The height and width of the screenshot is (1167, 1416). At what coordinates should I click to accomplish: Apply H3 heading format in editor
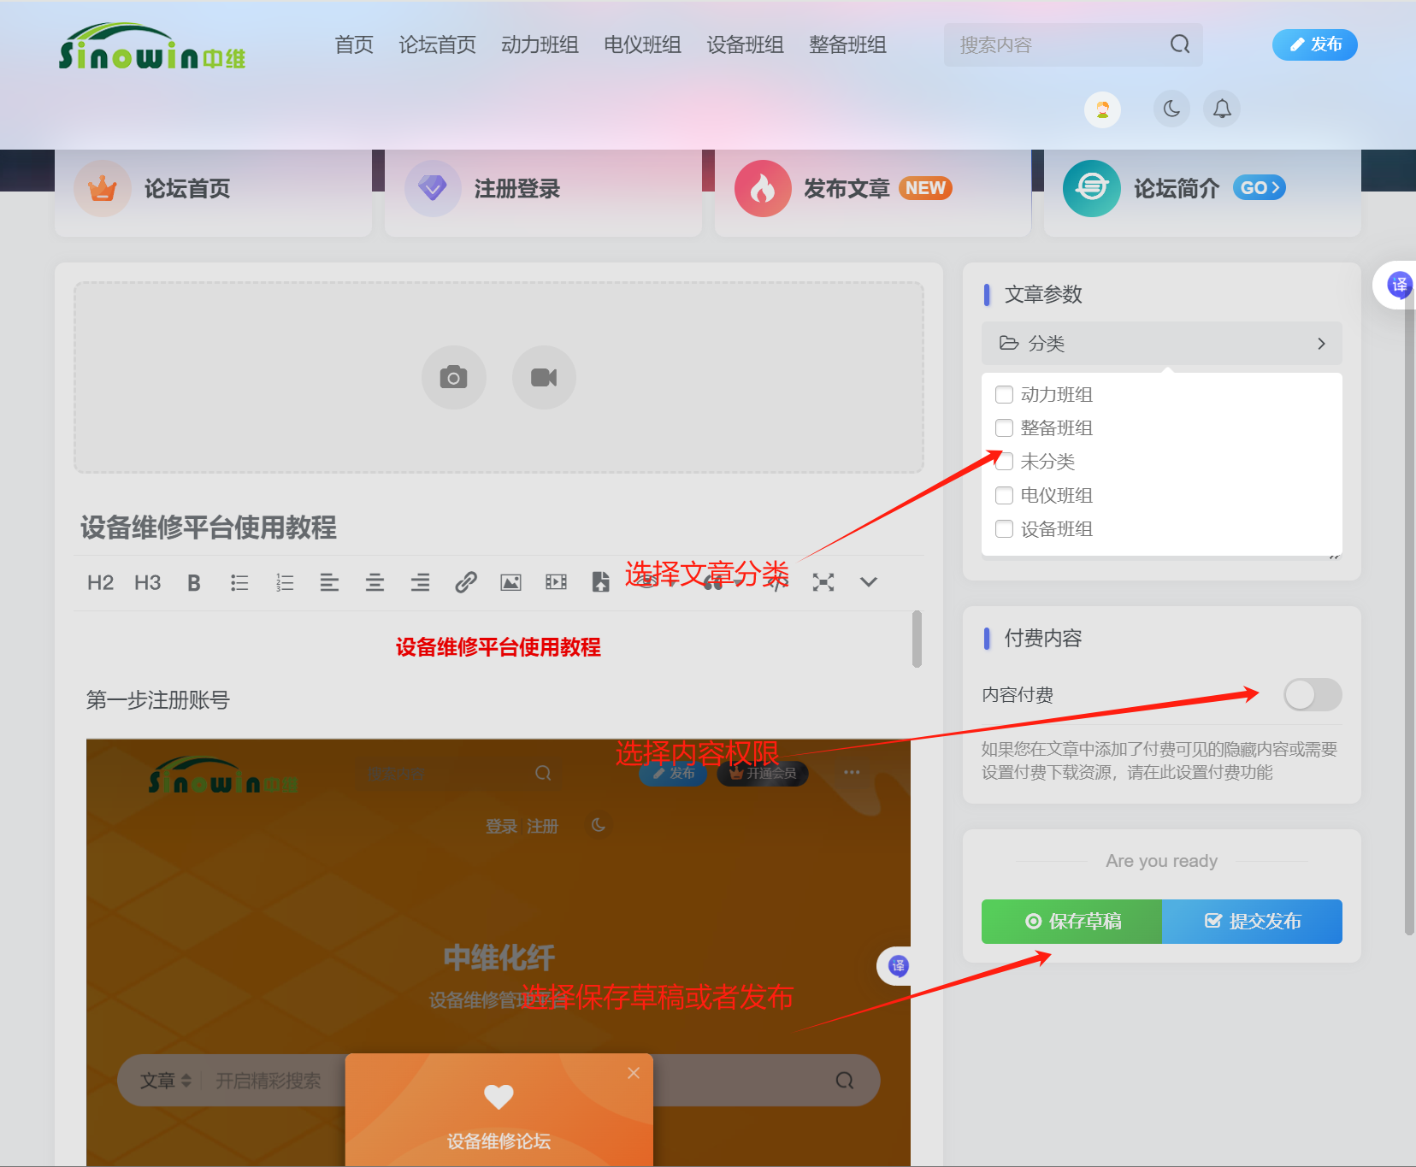[x=147, y=583]
